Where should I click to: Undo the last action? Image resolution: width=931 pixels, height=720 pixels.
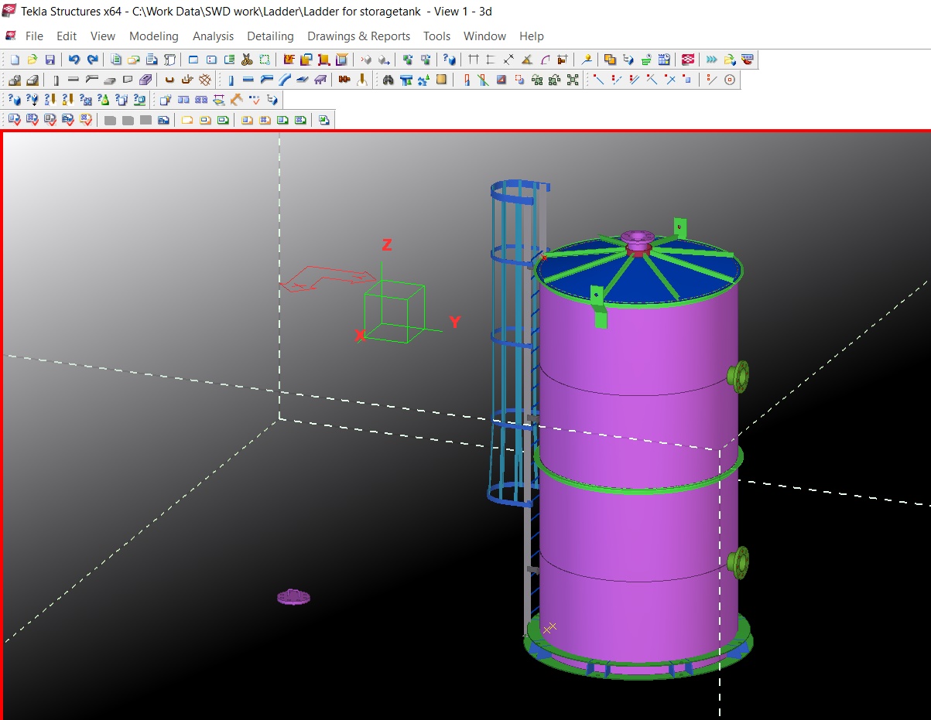(74, 60)
